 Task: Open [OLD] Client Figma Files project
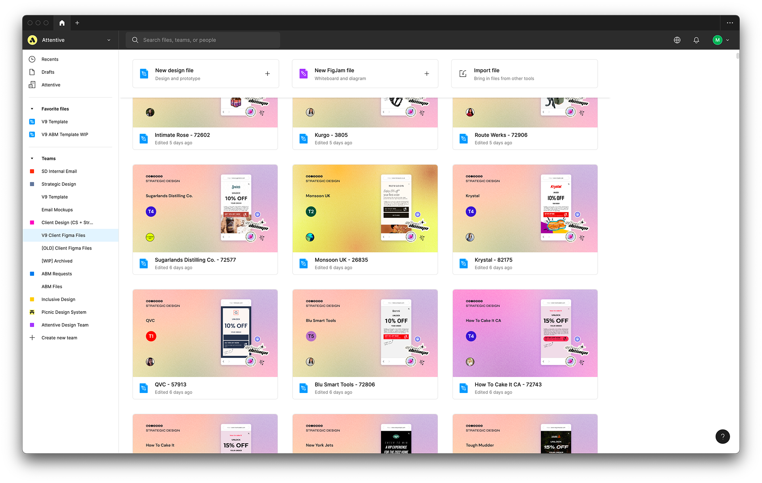pyautogui.click(x=71, y=248)
